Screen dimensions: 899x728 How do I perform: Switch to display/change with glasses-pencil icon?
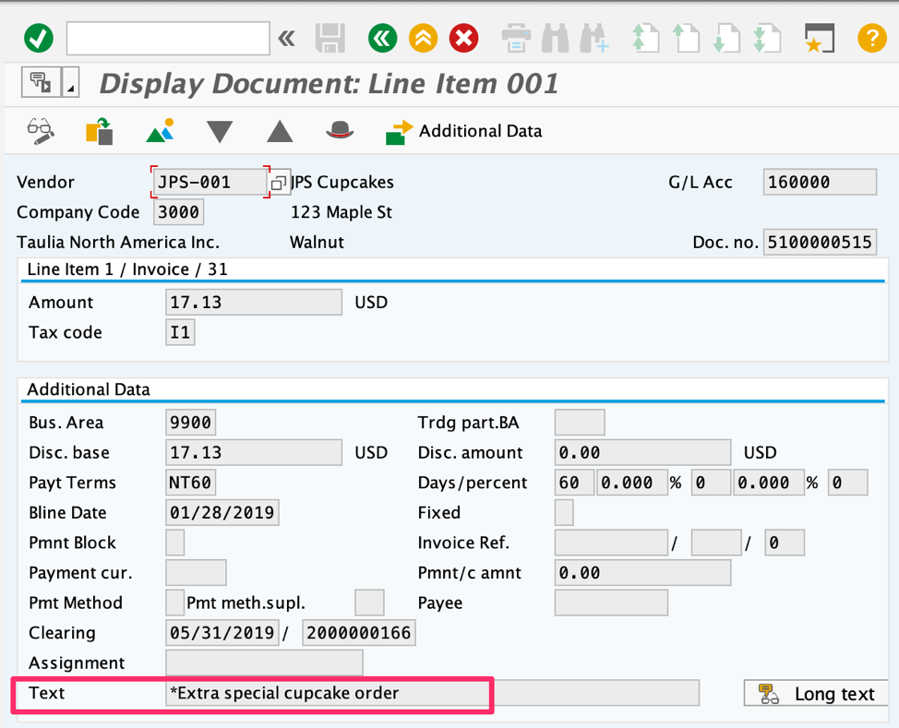[41, 131]
